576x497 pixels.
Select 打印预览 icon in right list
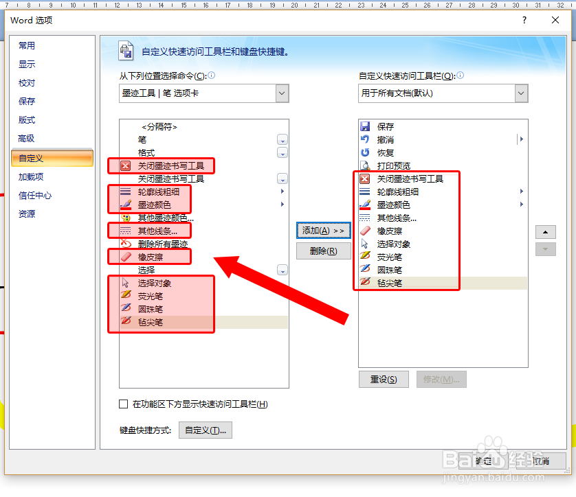tap(365, 166)
